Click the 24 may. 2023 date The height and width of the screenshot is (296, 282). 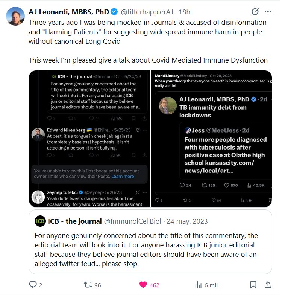[187, 221]
